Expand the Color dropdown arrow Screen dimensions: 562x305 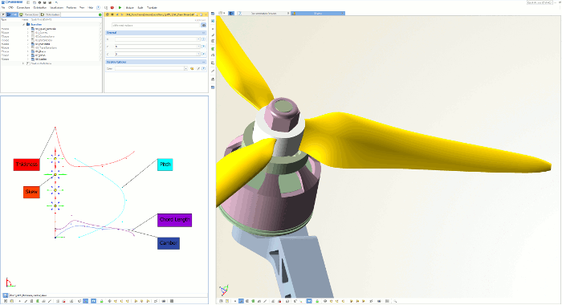tap(185, 68)
